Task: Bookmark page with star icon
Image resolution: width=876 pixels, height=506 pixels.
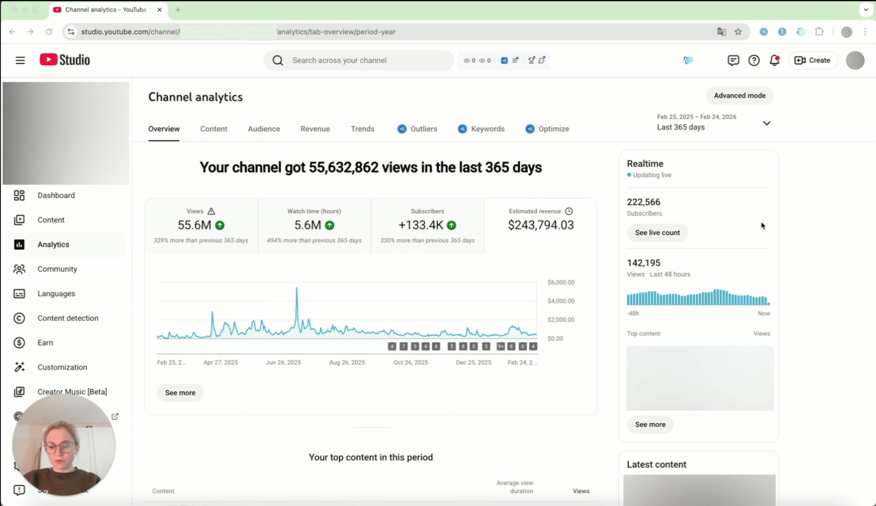Action: click(x=738, y=32)
